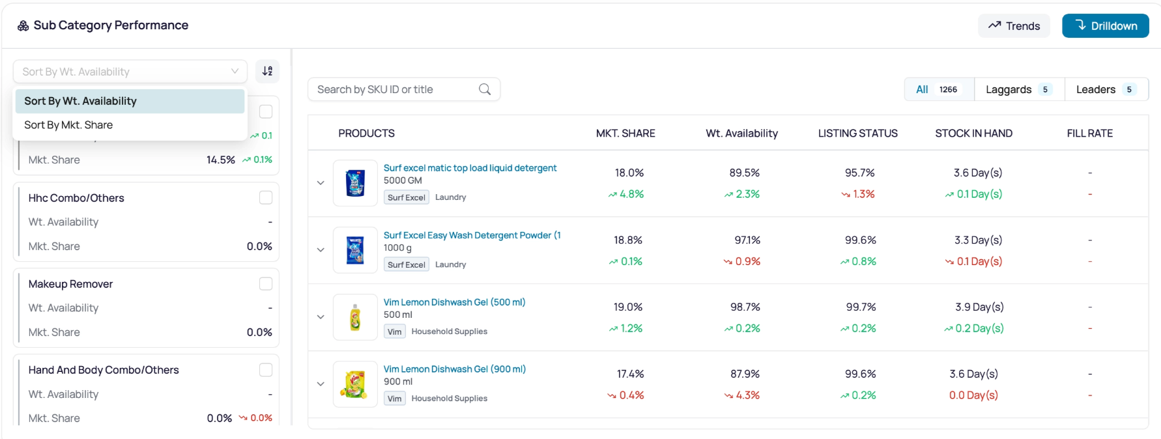The height and width of the screenshot is (439, 1161).
Task: Click the search magnifier icon
Action: pyautogui.click(x=485, y=89)
